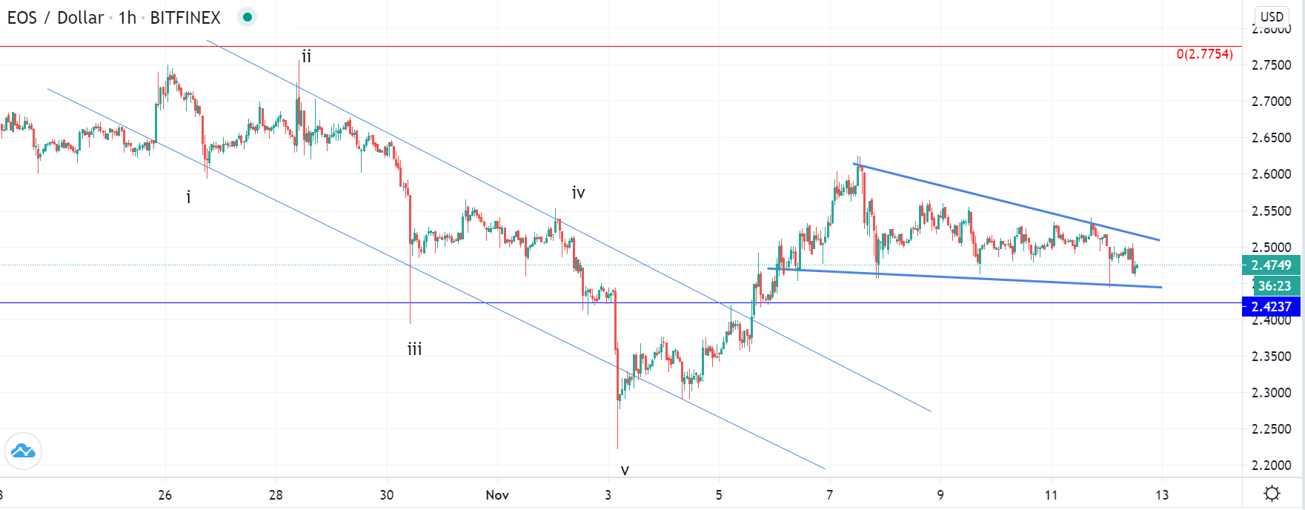Open chart settings gear icon
This screenshot has height=510, width=1305.
pyautogui.click(x=1272, y=494)
